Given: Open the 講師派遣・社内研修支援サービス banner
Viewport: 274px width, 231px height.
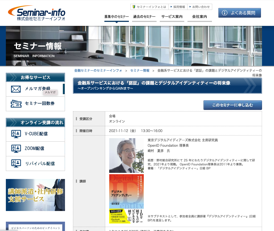Looking at the screenshot, I should pos(35,195).
